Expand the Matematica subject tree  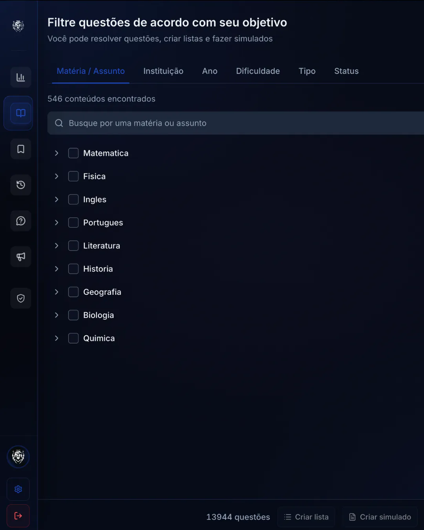(57, 153)
